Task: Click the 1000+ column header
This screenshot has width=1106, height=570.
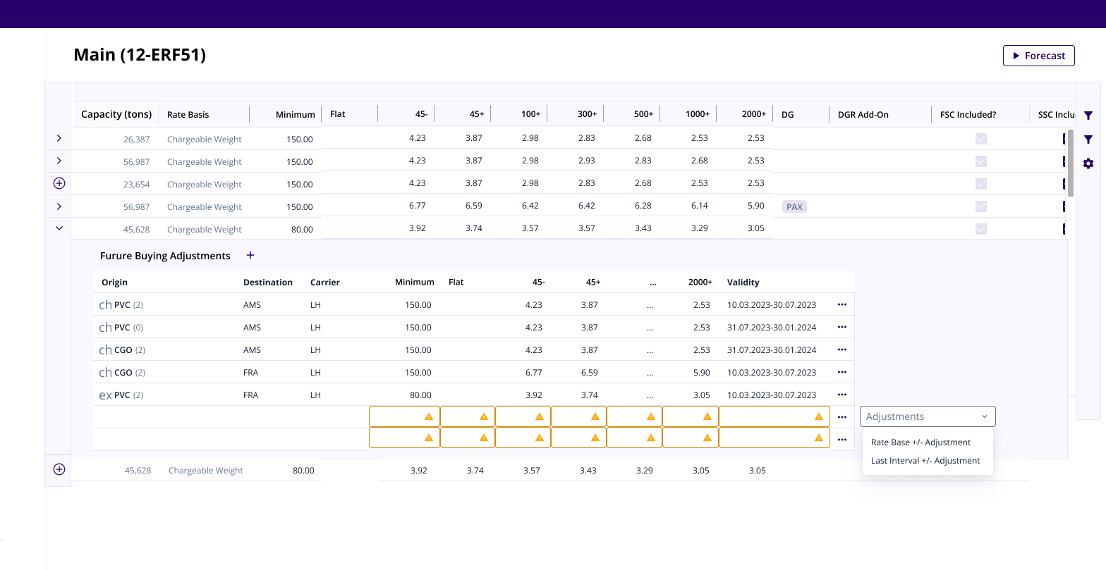Action: (698, 113)
